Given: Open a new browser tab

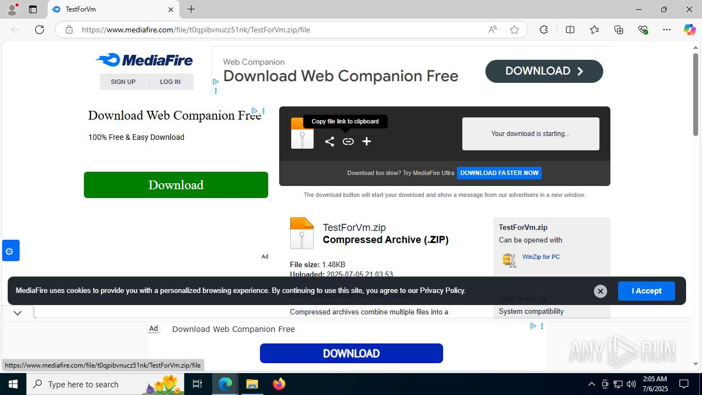Looking at the screenshot, I should coord(191,9).
